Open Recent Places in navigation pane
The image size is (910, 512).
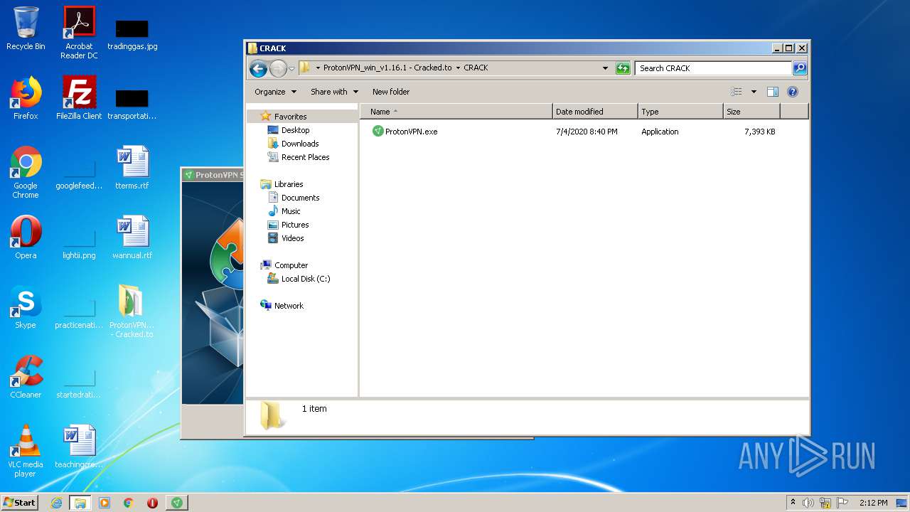[305, 157]
